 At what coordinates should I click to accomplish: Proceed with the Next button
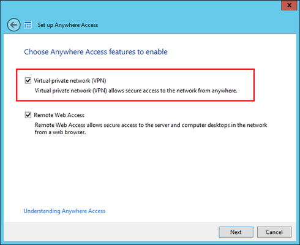pos(236,232)
